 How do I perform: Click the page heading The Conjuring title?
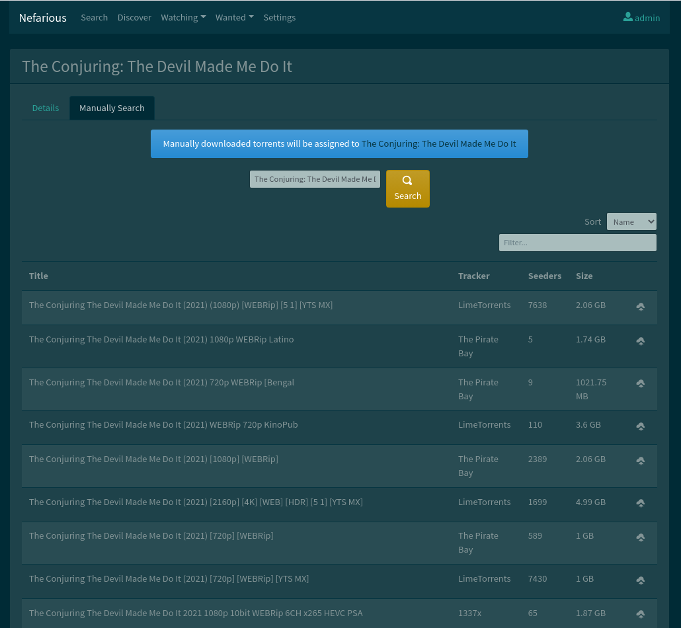pos(157,67)
